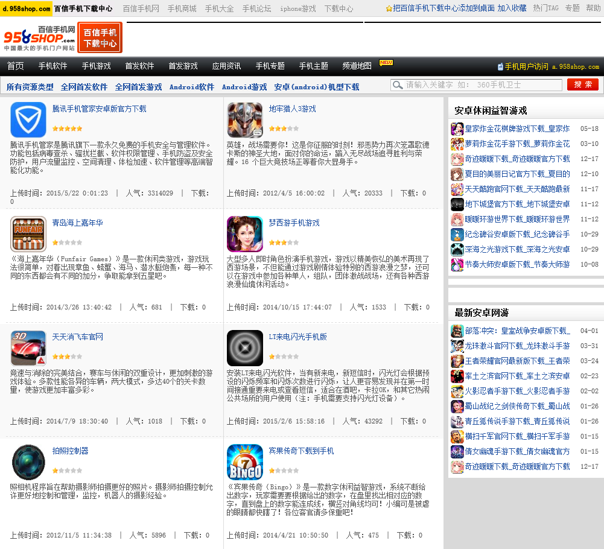Open the 青岛海上嘉年华 title link
The height and width of the screenshot is (549, 604).
[x=77, y=223]
